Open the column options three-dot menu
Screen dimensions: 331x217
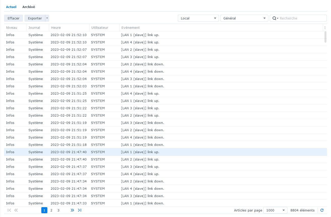click(x=325, y=28)
